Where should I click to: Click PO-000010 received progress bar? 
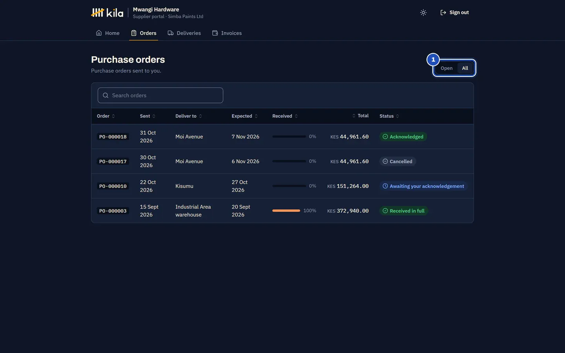(x=289, y=186)
